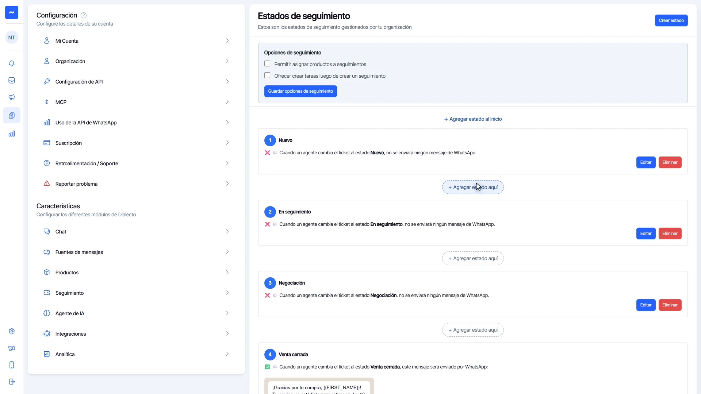Open the Fuentes de mensajes menu item

pyautogui.click(x=136, y=252)
